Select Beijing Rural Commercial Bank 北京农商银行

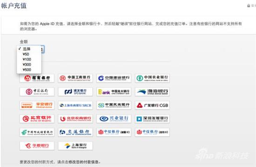[x=75, y=119]
